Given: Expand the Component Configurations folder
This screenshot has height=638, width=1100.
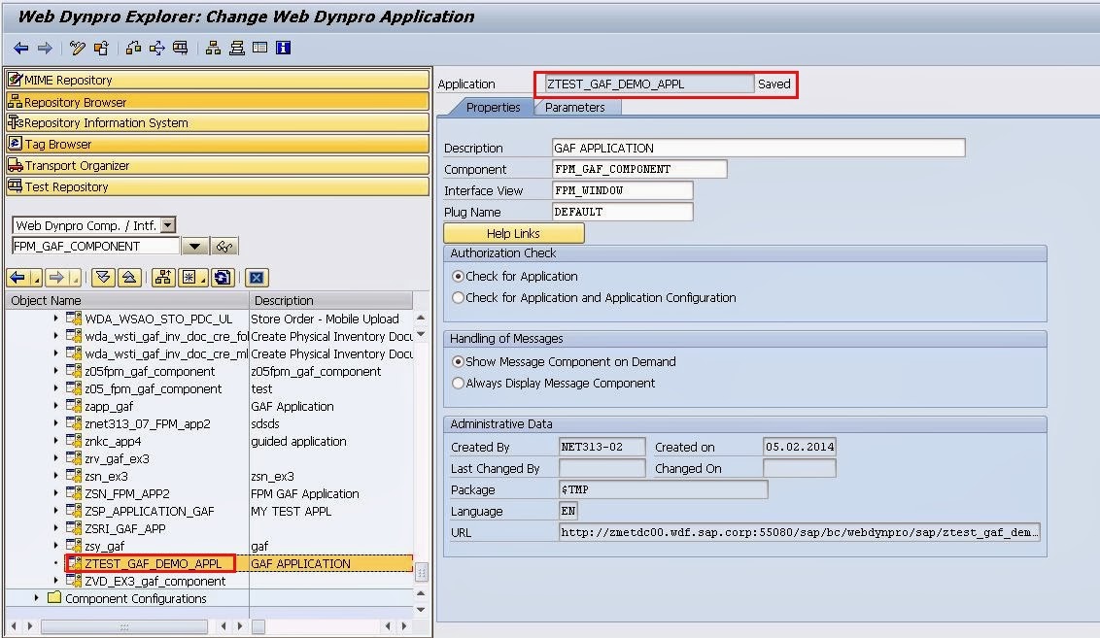Looking at the screenshot, I should [37, 598].
